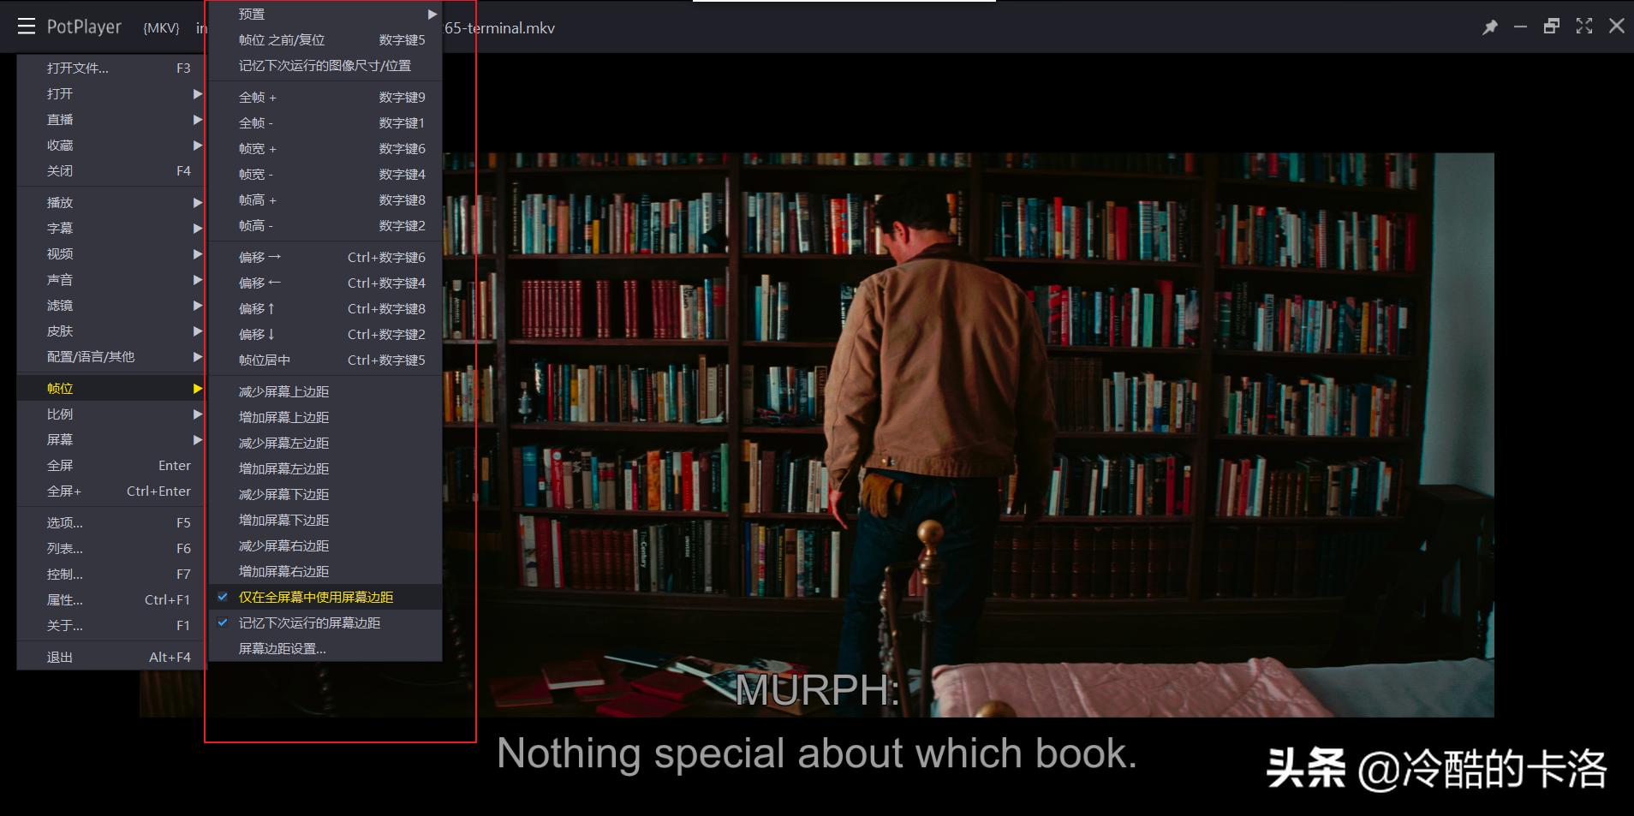Choose 帧宽 - menu item
The image size is (1634, 816).
click(325, 174)
